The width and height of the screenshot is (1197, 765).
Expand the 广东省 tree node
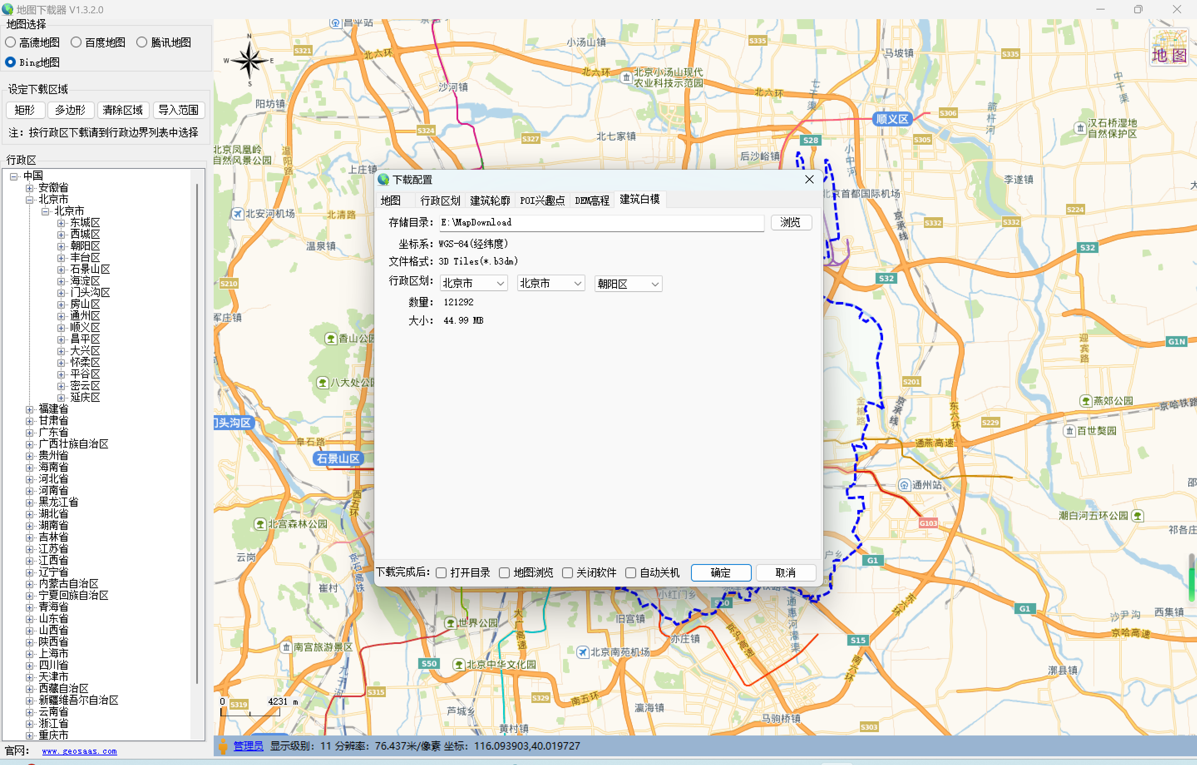(30, 432)
